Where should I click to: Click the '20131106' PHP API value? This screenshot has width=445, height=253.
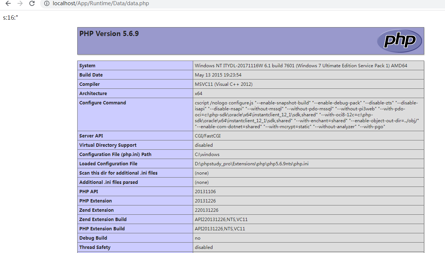pos(205,192)
